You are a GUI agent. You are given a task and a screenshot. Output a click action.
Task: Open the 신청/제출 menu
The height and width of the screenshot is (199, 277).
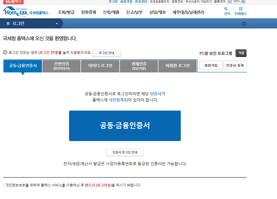click(x=111, y=12)
